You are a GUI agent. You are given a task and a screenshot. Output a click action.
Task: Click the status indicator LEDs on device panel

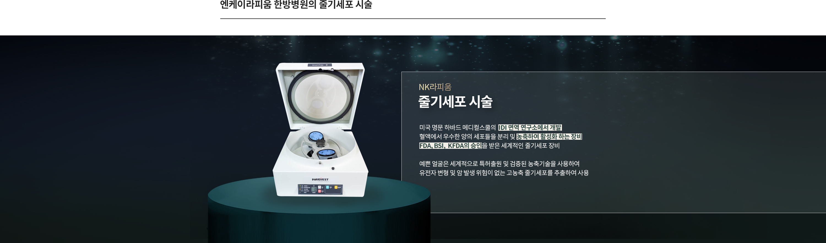(300, 189)
